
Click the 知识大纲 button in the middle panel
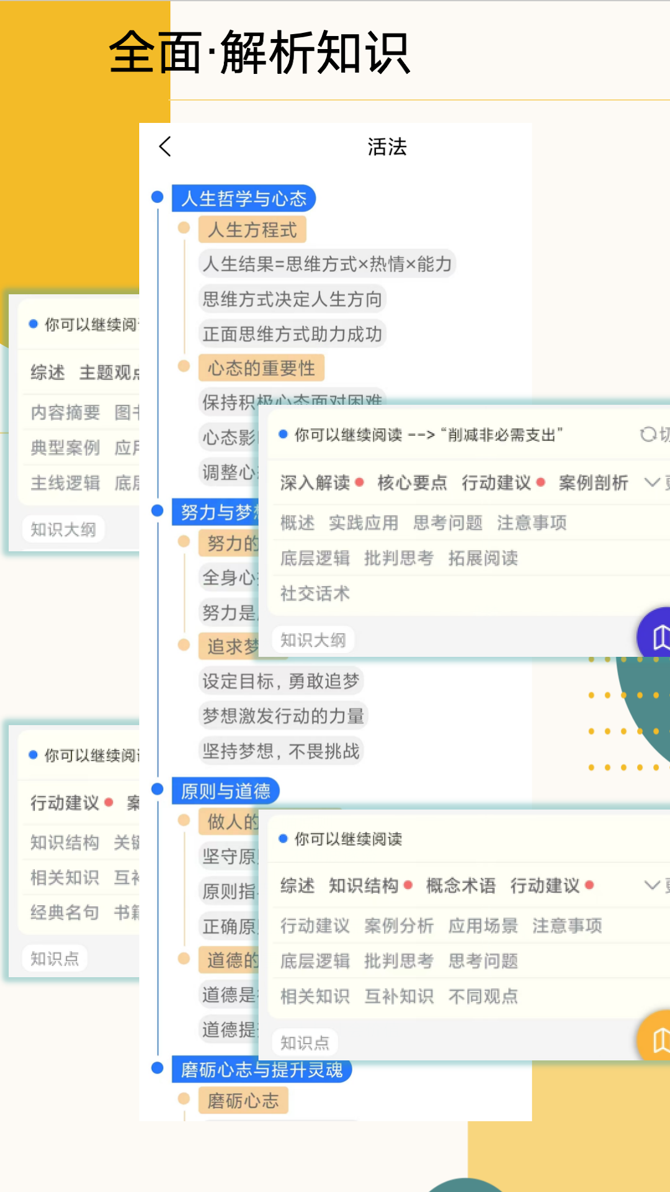click(x=313, y=640)
